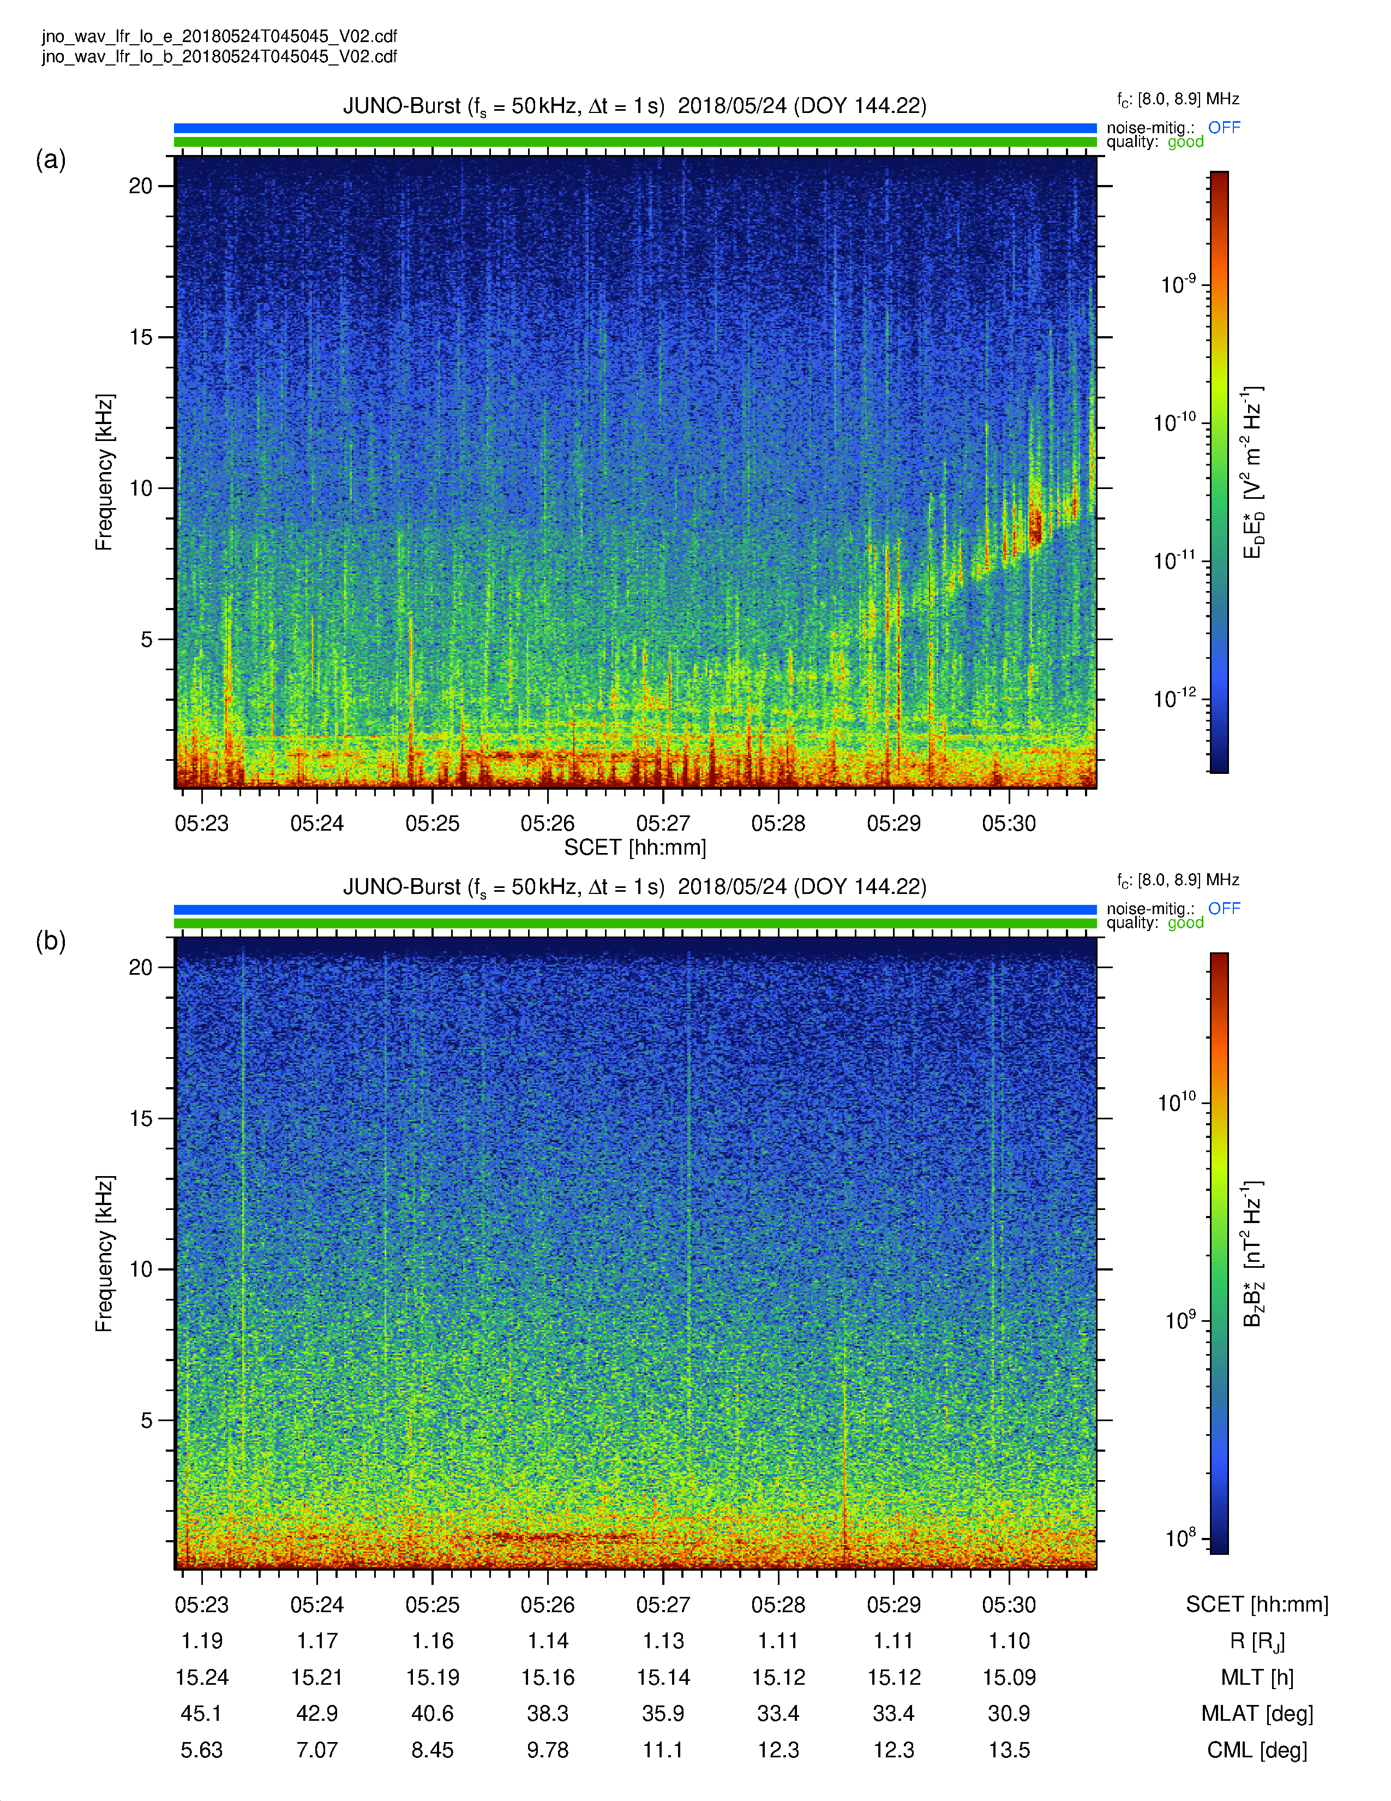The height and width of the screenshot is (1801, 1391).
Task: Click the CML value 13.5
Action: pyautogui.click(x=1009, y=1750)
